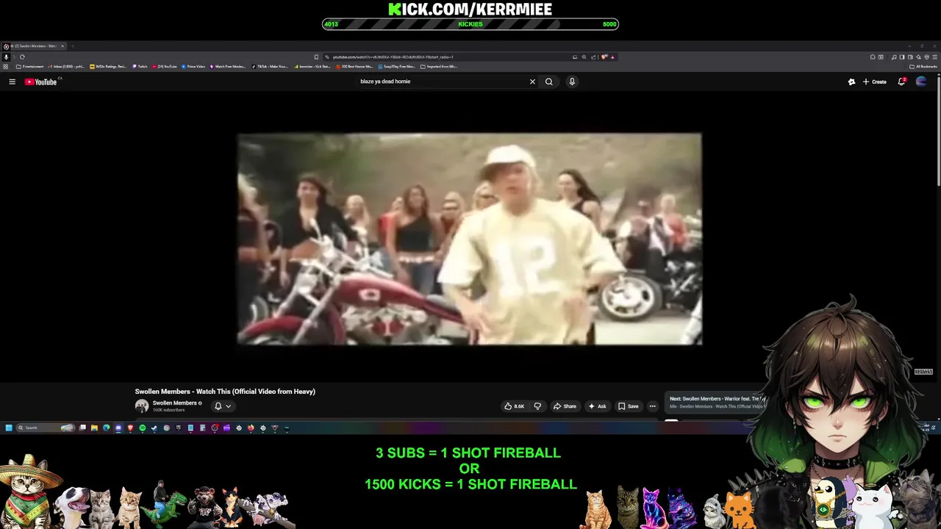
Task: Click the icon left of the Create button
Action: click(851, 82)
